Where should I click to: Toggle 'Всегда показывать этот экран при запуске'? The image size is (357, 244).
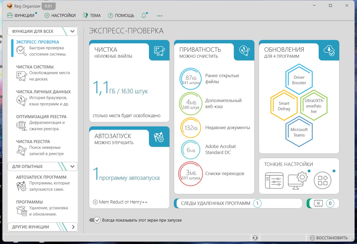[95, 220]
